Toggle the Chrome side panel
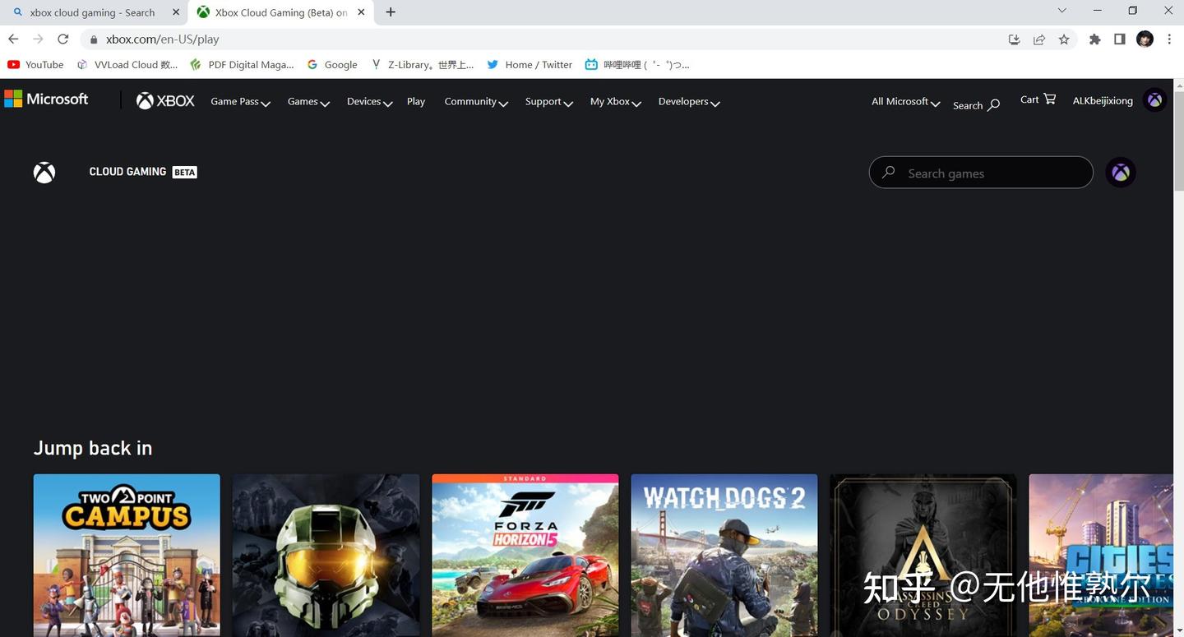 click(x=1119, y=39)
